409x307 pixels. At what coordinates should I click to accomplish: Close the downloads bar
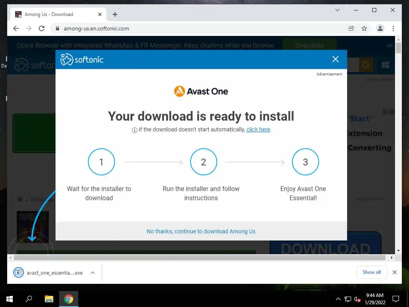point(394,272)
